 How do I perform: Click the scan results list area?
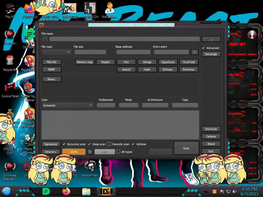pyautogui.click(x=120, y=125)
